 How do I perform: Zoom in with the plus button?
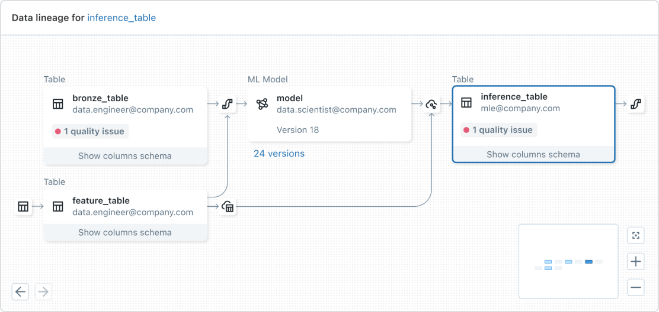(636, 261)
